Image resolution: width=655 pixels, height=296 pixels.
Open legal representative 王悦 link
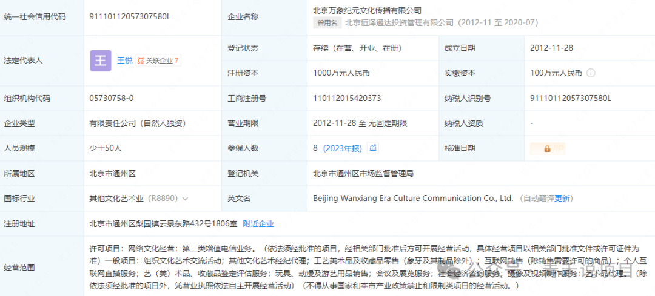(x=124, y=61)
